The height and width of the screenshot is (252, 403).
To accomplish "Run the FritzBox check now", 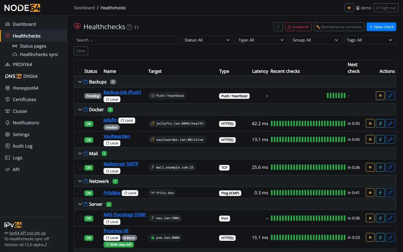I will (x=380, y=193).
